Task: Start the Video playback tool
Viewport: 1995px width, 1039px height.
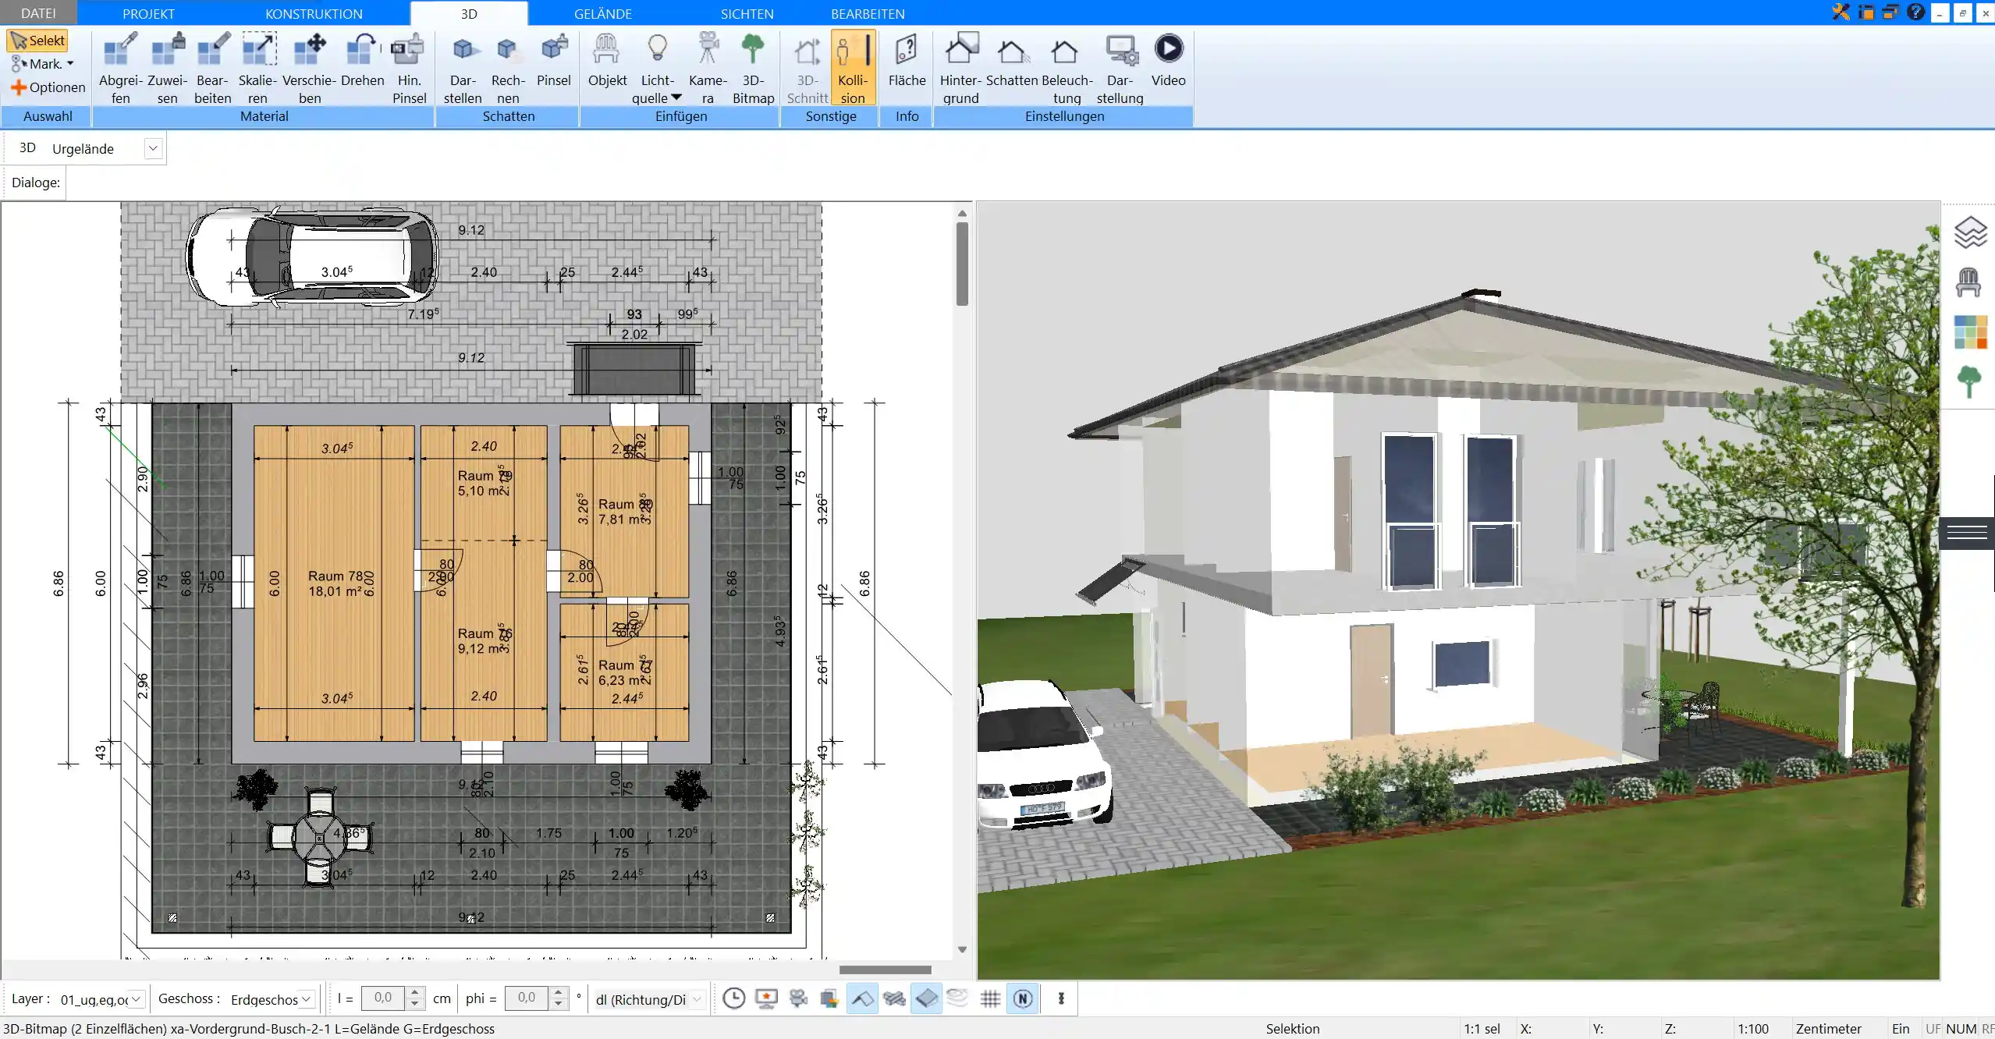Action: 1168,61
